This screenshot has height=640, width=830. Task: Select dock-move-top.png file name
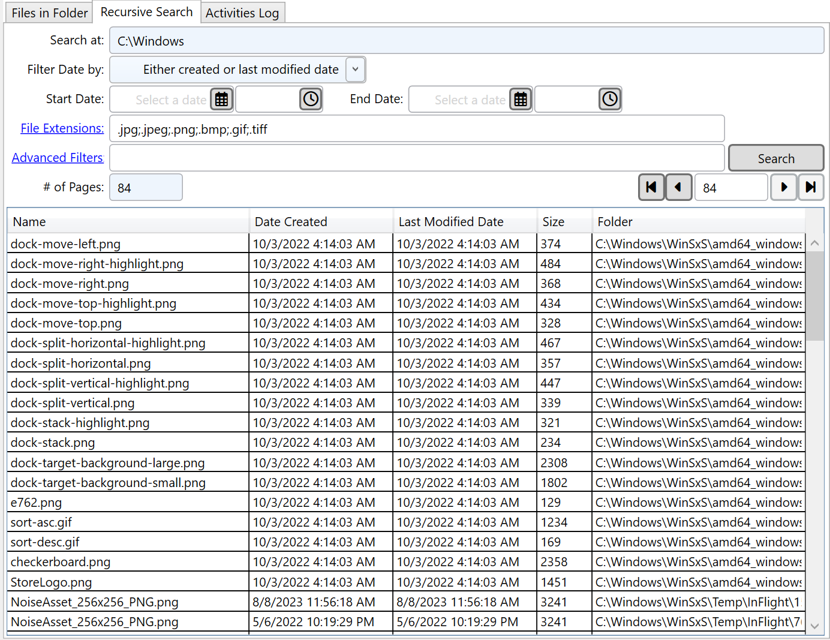[66, 323]
